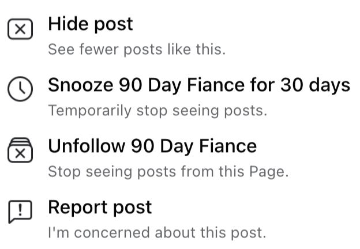Viewport: 360px width, 249px height.
Task: Hit the square X icon beside Hide post
Action: click(x=20, y=30)
